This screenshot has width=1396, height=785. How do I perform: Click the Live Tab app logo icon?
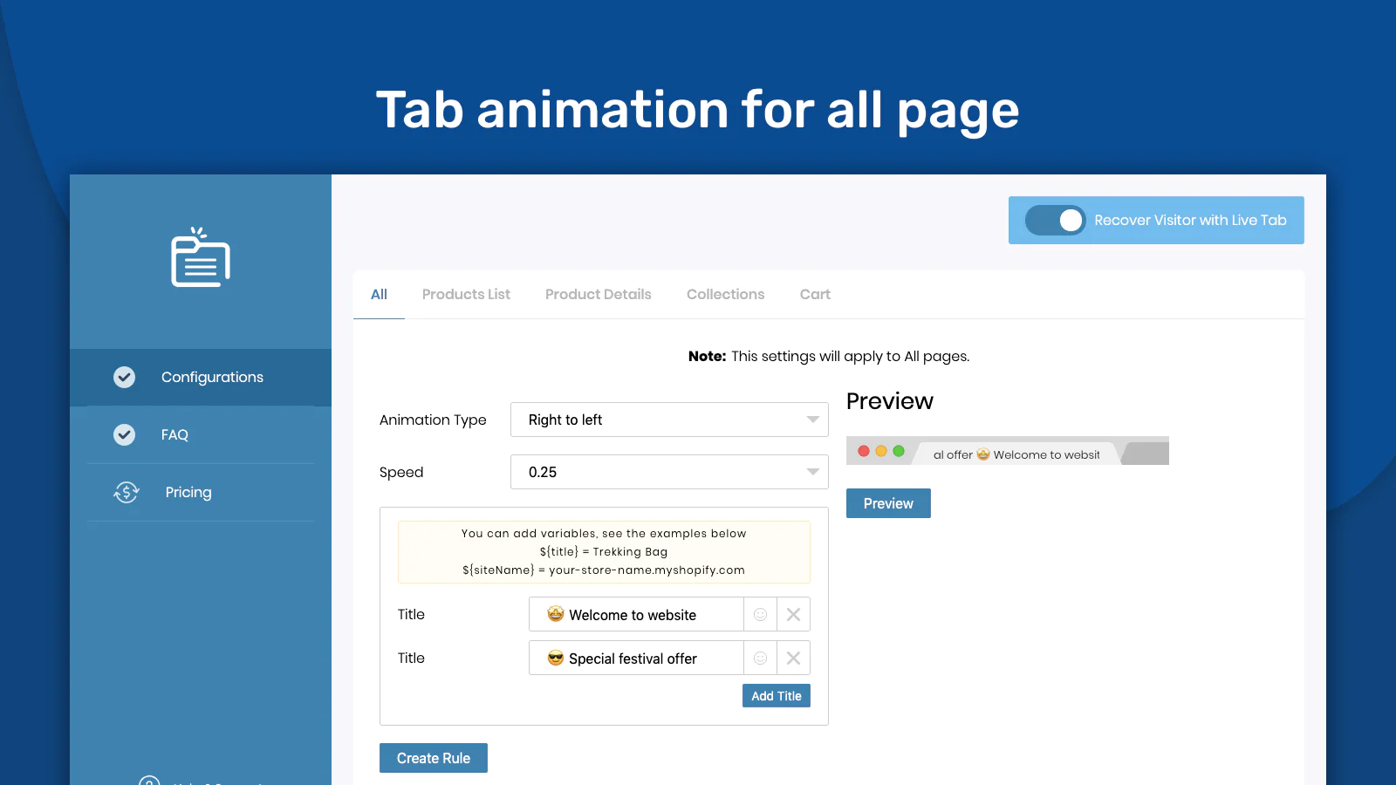coord(200,258)
